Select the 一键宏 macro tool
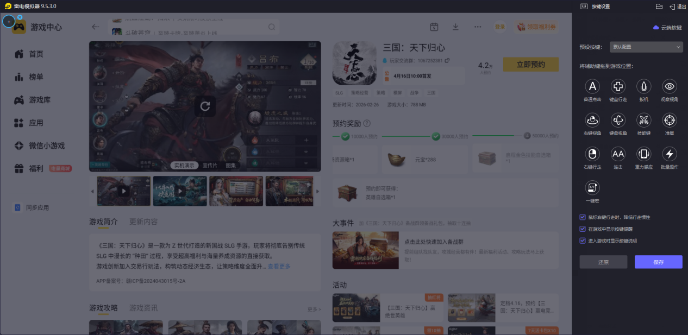Viewport: 688px width, 335px height. [592, 188]
